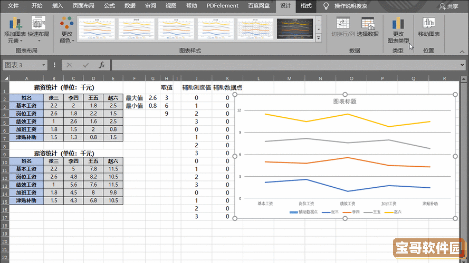Apply the fifth gridded chart style thumbnail
Screen dimensions: 469x263
pos(255,28)
